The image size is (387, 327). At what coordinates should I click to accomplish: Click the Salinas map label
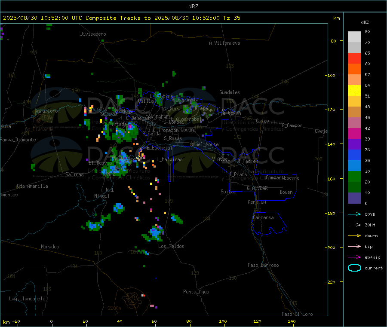[x=74, y=174]
